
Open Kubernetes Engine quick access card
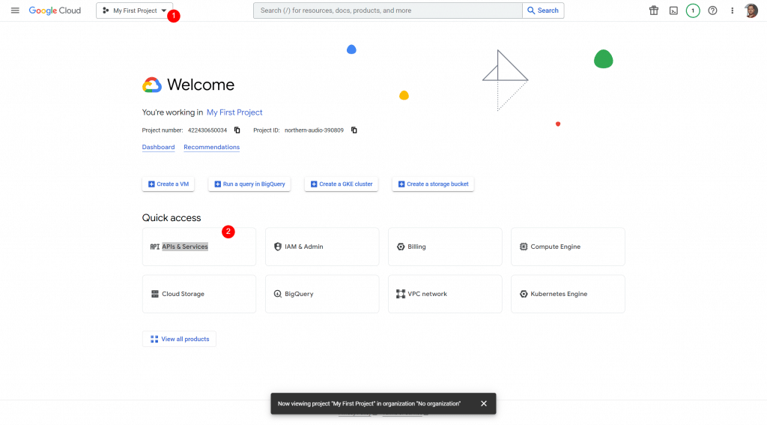point(568,294)
